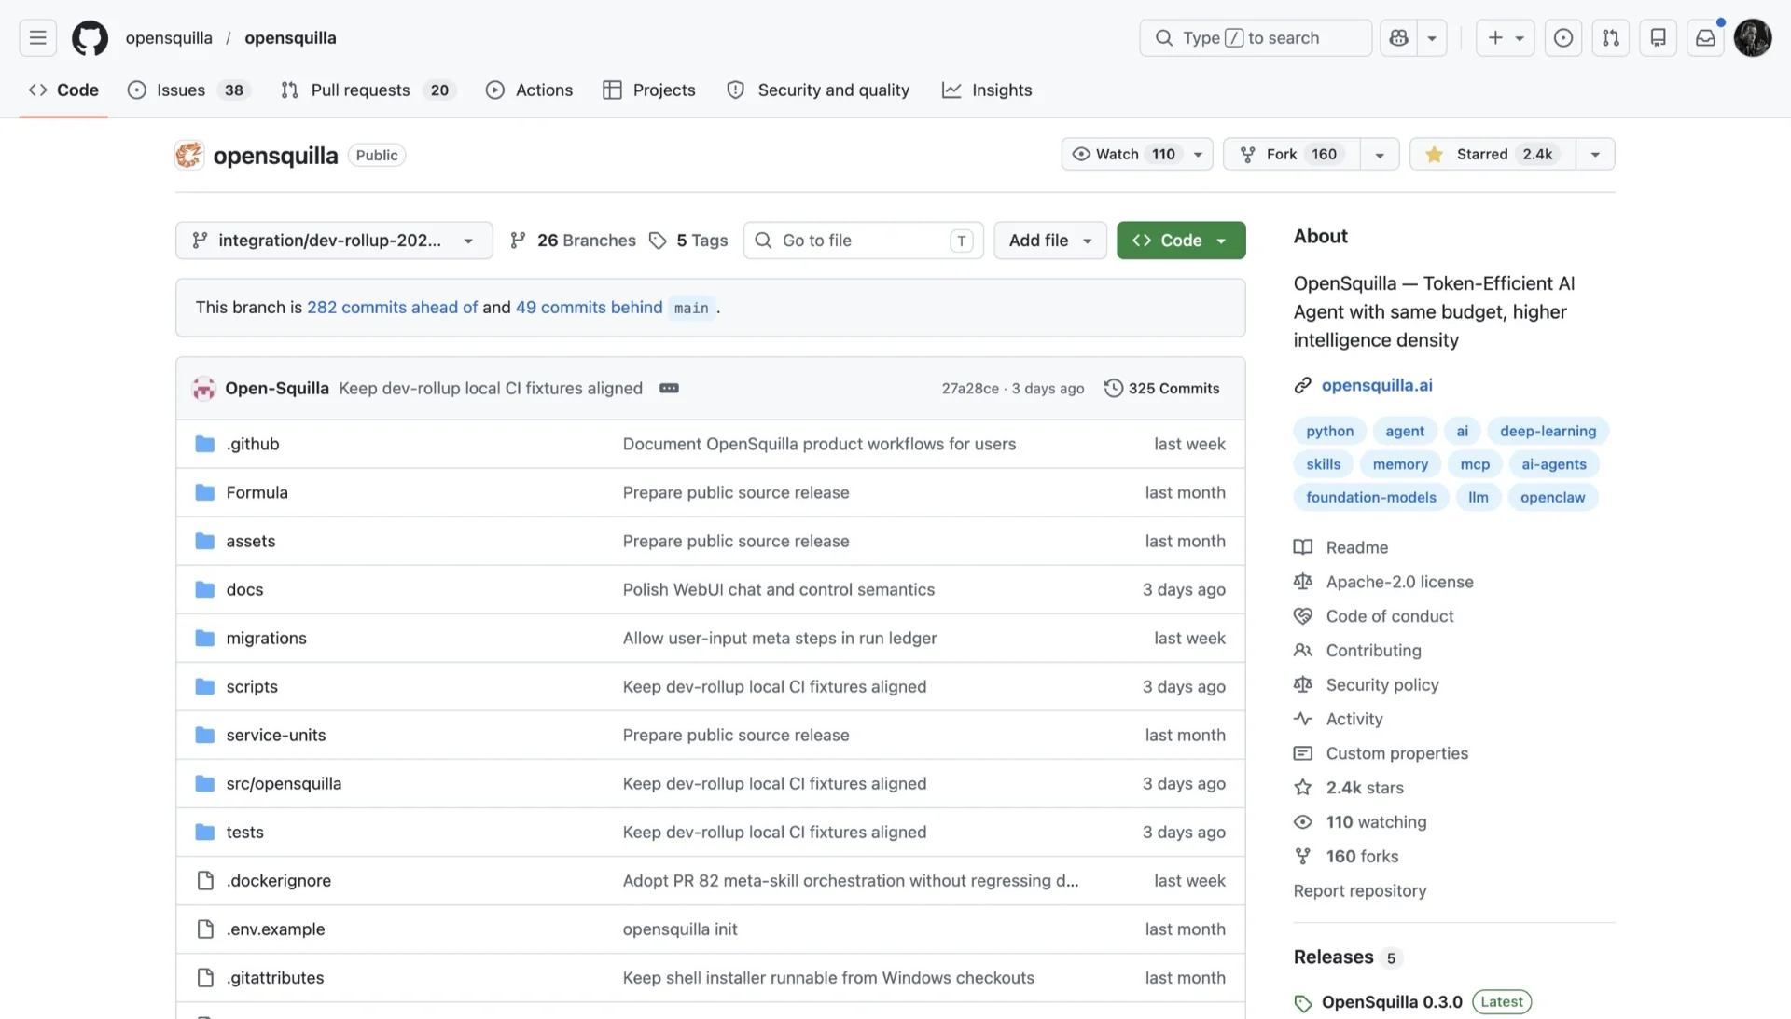The image size is (1791, 1019).
Task: Open the Copilot icon in header
Action: point(1398,38)
